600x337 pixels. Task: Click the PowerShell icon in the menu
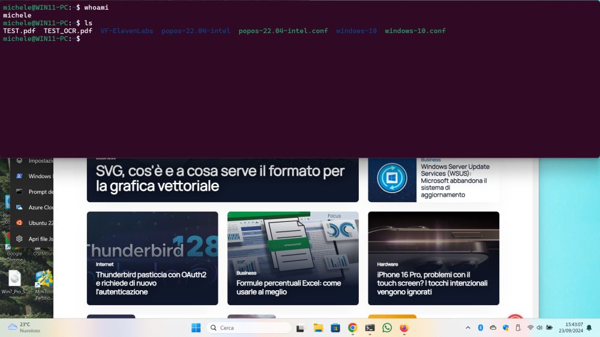[19, 176]
